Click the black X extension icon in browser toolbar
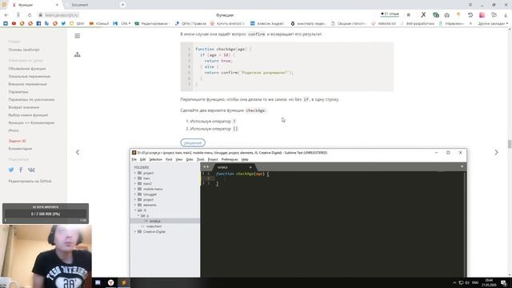 click(423, 15)
